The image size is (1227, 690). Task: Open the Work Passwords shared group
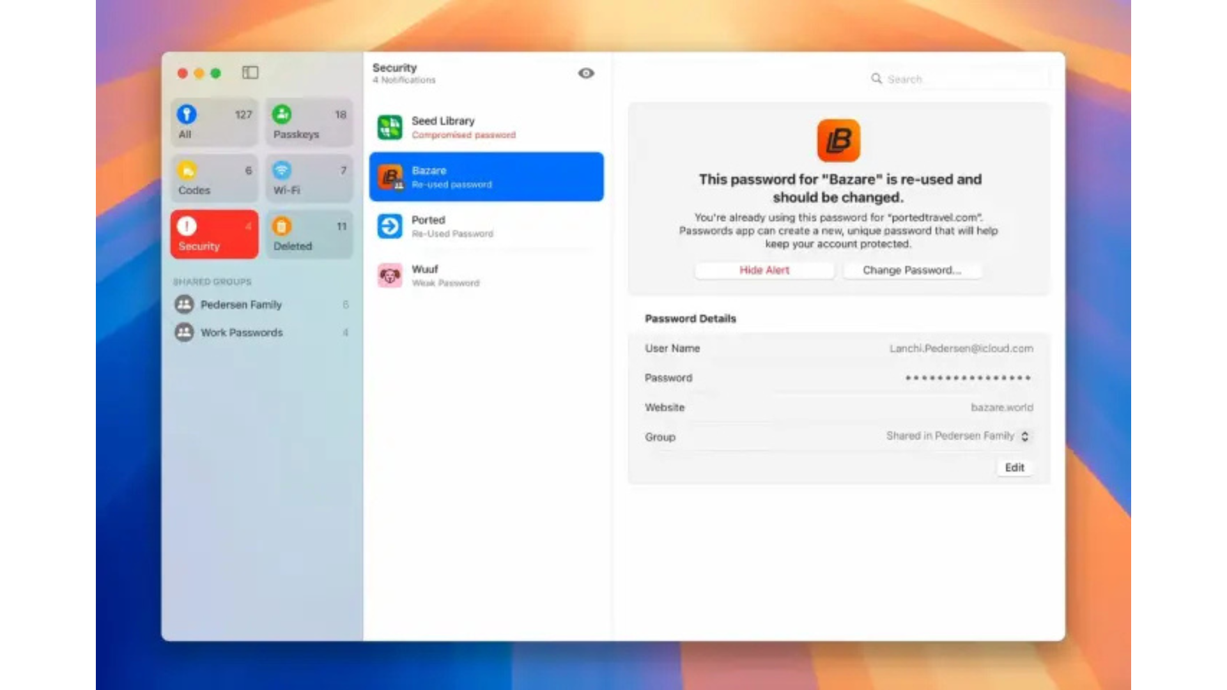[242, 333]
